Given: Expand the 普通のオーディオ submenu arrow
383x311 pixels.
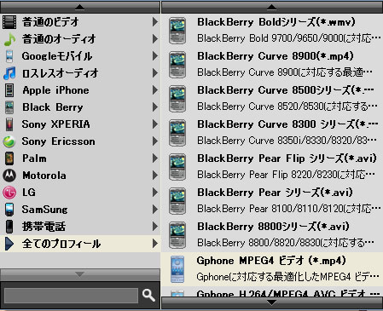Looking at the screenshot, I should pos(155,39).
